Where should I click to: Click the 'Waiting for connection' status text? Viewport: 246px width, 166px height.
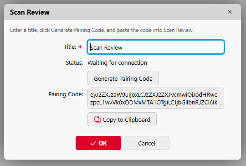coord(117,63)
